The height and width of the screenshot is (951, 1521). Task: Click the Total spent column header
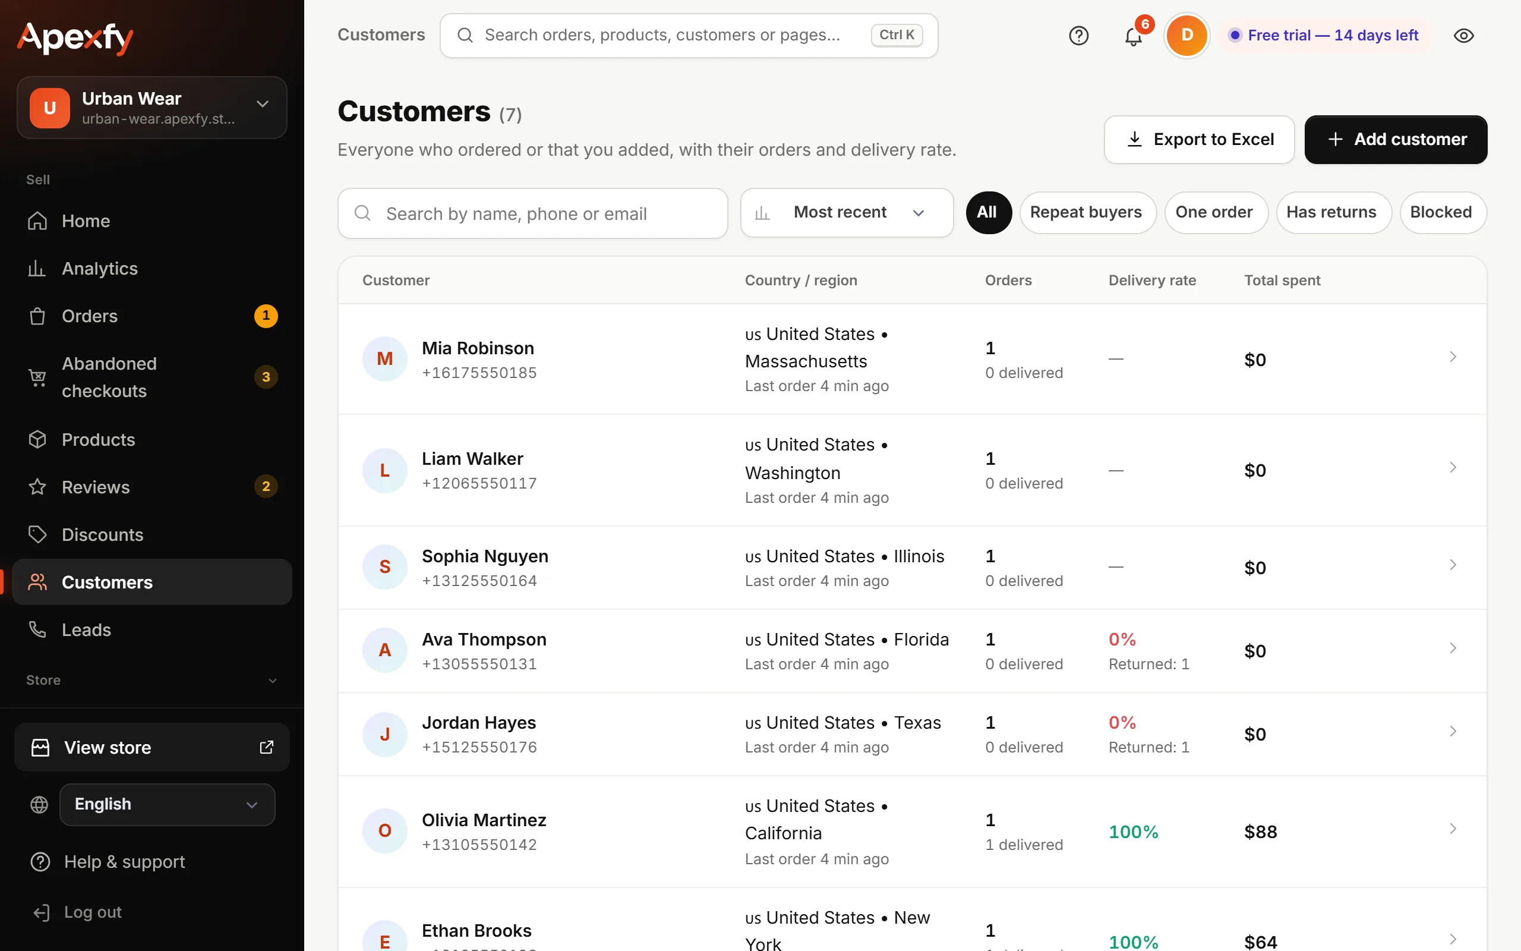click(x=1282, y=281)
